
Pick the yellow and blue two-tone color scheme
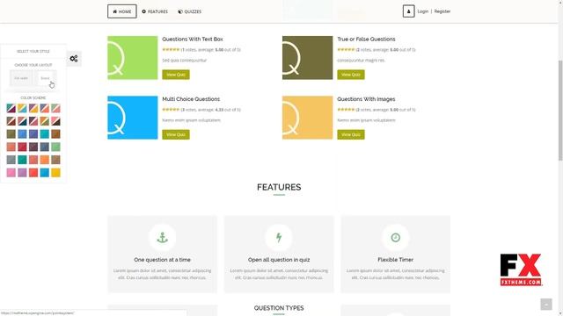(22, 108)
